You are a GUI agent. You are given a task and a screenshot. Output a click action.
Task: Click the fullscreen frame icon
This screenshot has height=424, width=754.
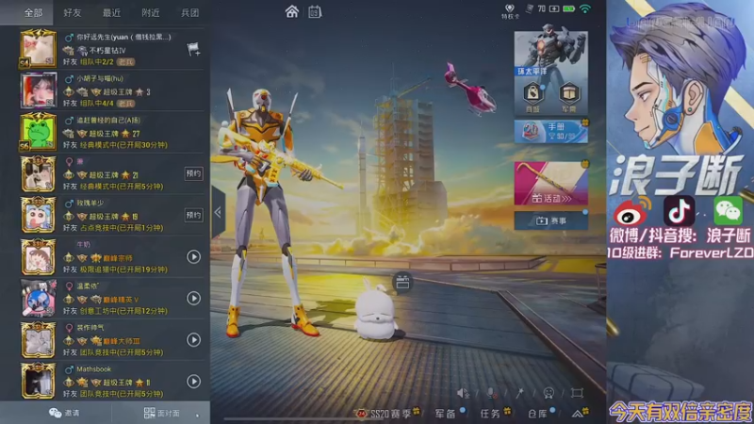coord(577,393)
